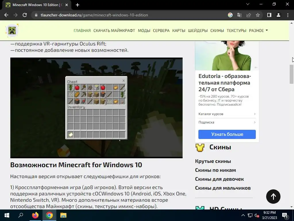Click the Edutoria ad woman image
Screen dimensions: 294x221
pyautogui.click(x=227, y=56)
